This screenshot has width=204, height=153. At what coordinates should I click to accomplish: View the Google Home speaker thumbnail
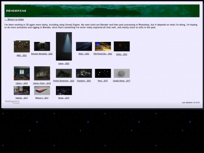(122, 73)
